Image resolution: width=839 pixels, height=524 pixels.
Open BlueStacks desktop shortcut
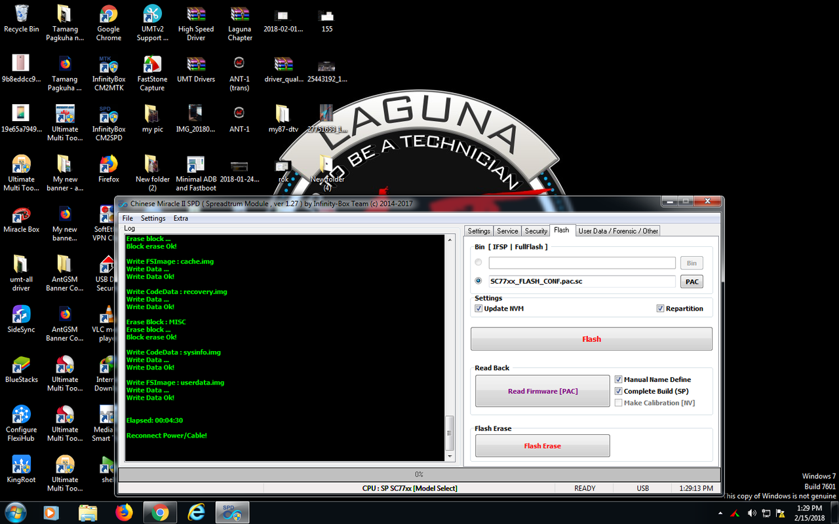click(x=21, y=369)
